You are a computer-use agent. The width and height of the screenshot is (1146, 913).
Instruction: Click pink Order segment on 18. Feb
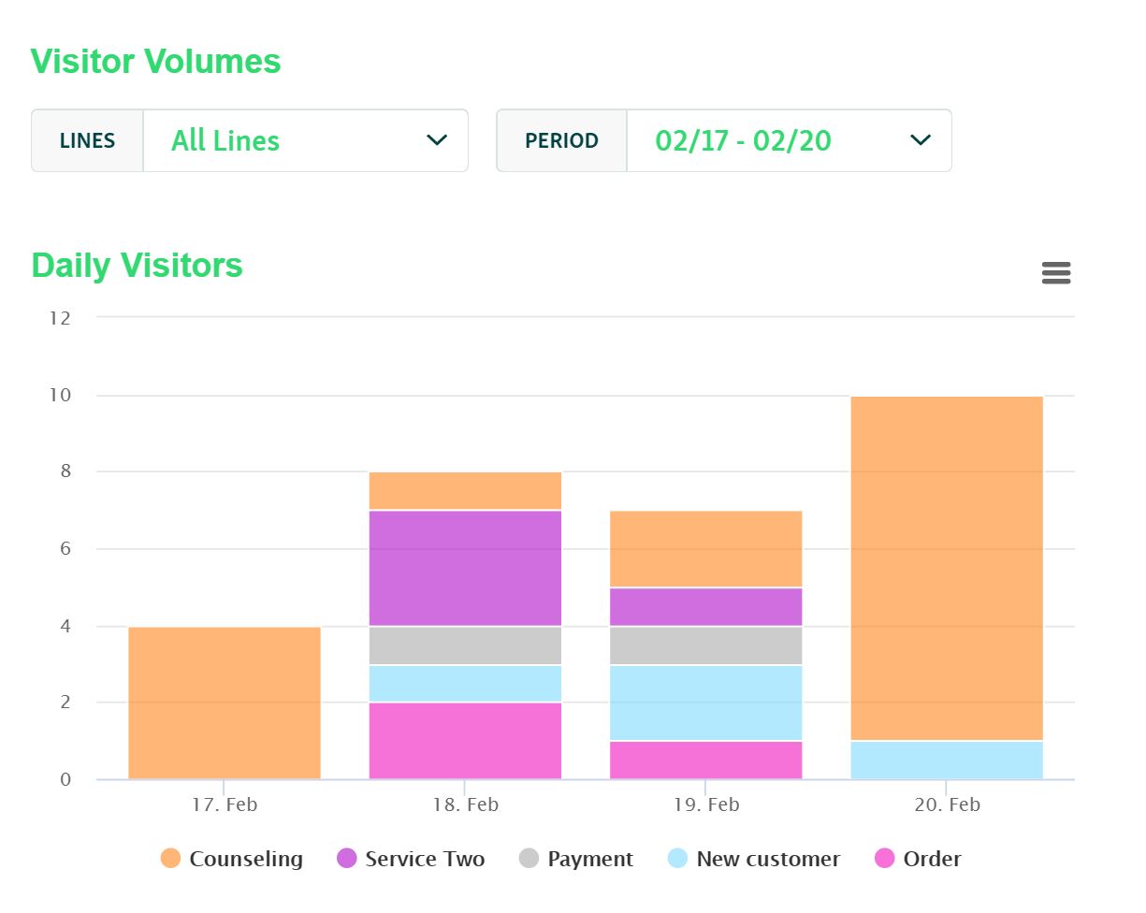click(x=465, y=741)
